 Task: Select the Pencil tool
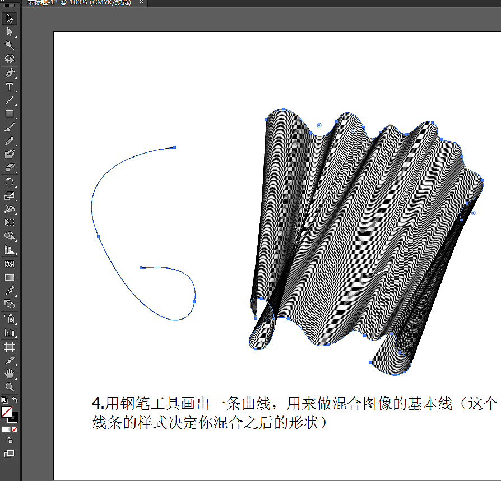click(x=10, y=141)
